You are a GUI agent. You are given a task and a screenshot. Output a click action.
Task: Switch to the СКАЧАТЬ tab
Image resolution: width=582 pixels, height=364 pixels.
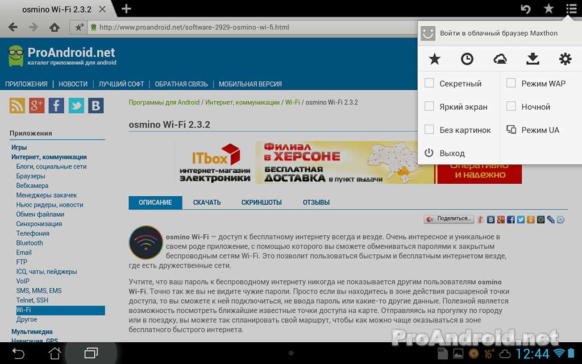(207, 202)
